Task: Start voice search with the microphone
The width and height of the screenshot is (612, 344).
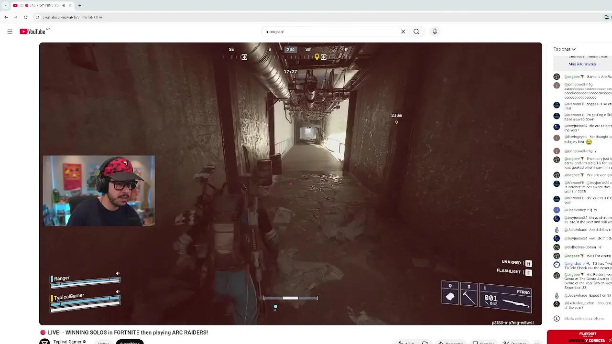Action: [435, 32]
